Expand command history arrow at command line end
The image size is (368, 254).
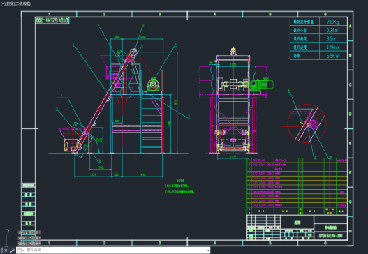click(208, 251)
